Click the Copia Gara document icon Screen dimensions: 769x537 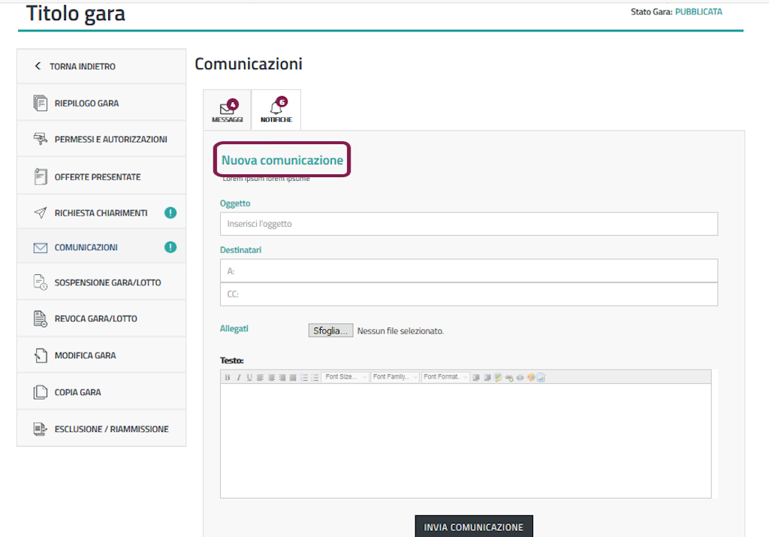pyautogui.click(x=41, y=392)
